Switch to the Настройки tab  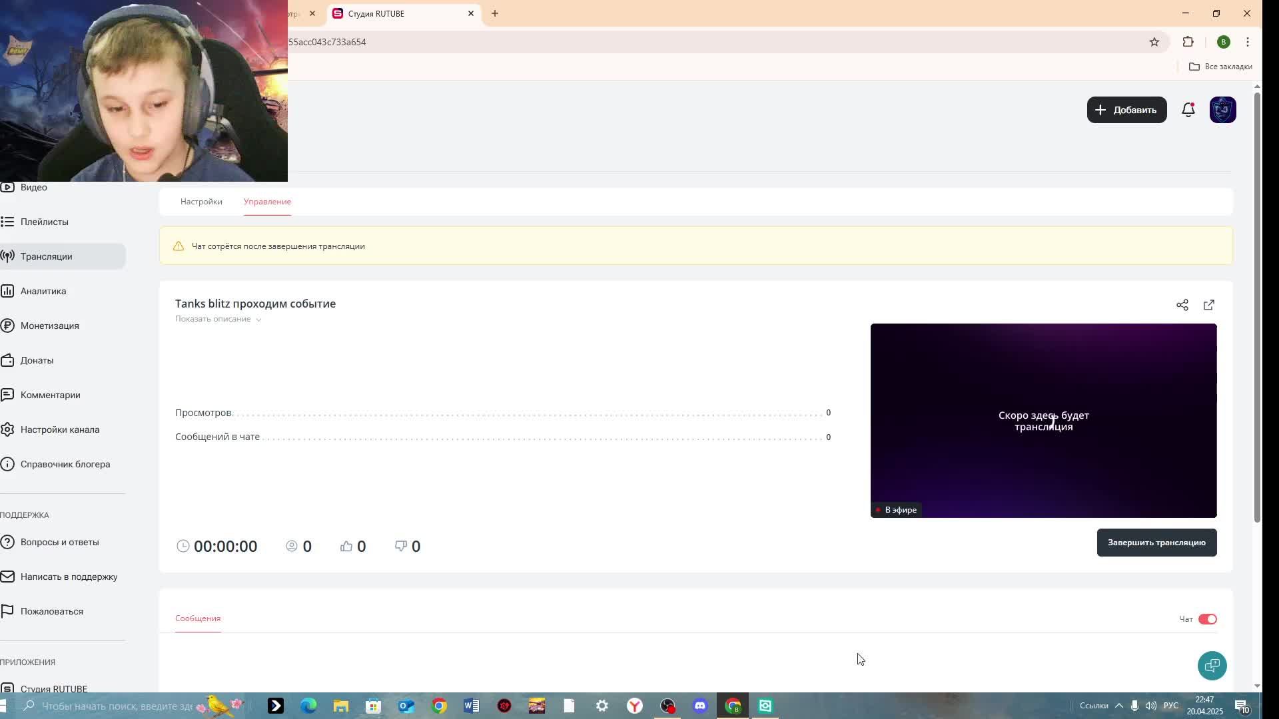[x=201, y=202]
